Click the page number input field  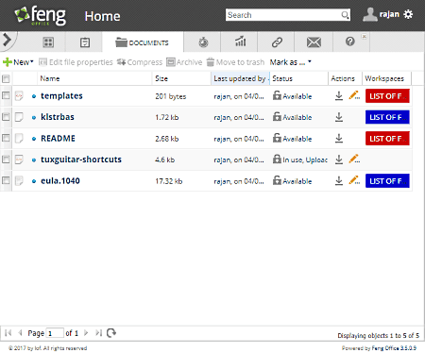click(x=55, y=333)
